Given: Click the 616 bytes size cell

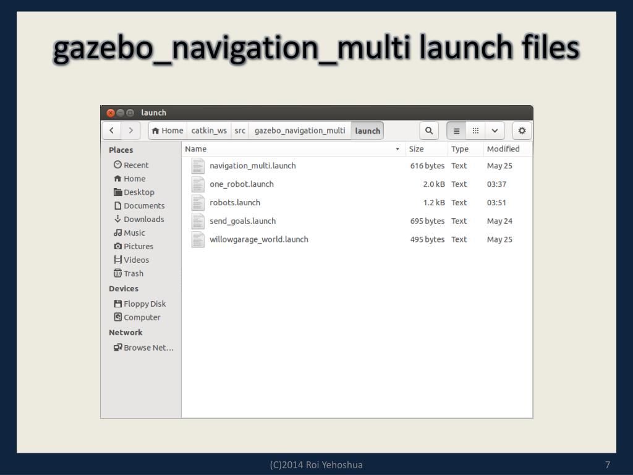Looking at the screenshot, I should tap(427, 166).
